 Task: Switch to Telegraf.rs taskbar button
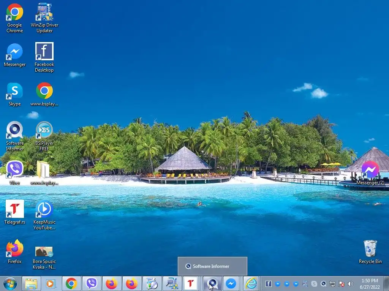[x=191, y=283]
